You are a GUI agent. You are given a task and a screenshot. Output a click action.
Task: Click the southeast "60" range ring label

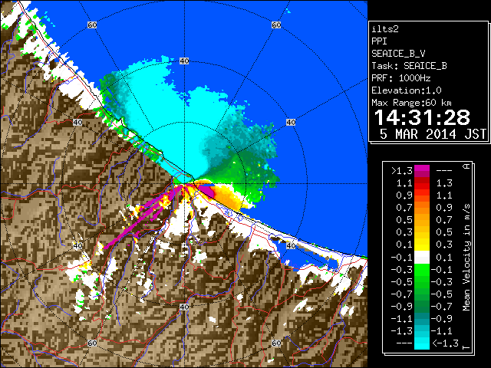click(x=276, y=343)
